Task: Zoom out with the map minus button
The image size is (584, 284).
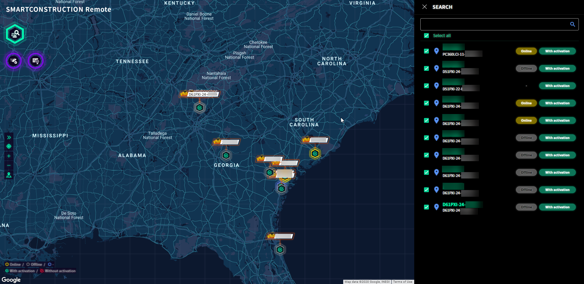Action: [9, 165]
